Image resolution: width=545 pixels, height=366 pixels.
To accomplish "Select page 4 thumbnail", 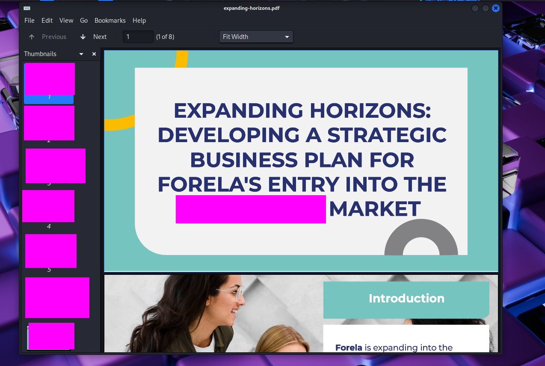I will [x=48, y=210].
